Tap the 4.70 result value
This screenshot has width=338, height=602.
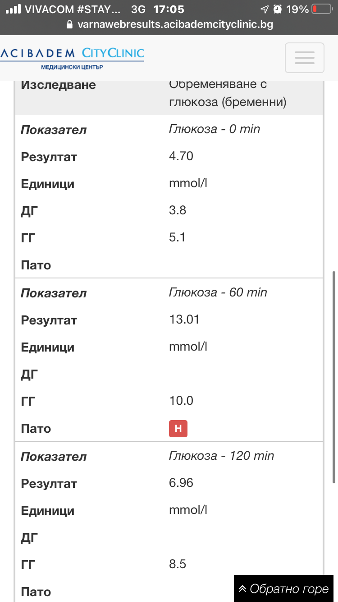pyautogui.click(x=181, y=156)
